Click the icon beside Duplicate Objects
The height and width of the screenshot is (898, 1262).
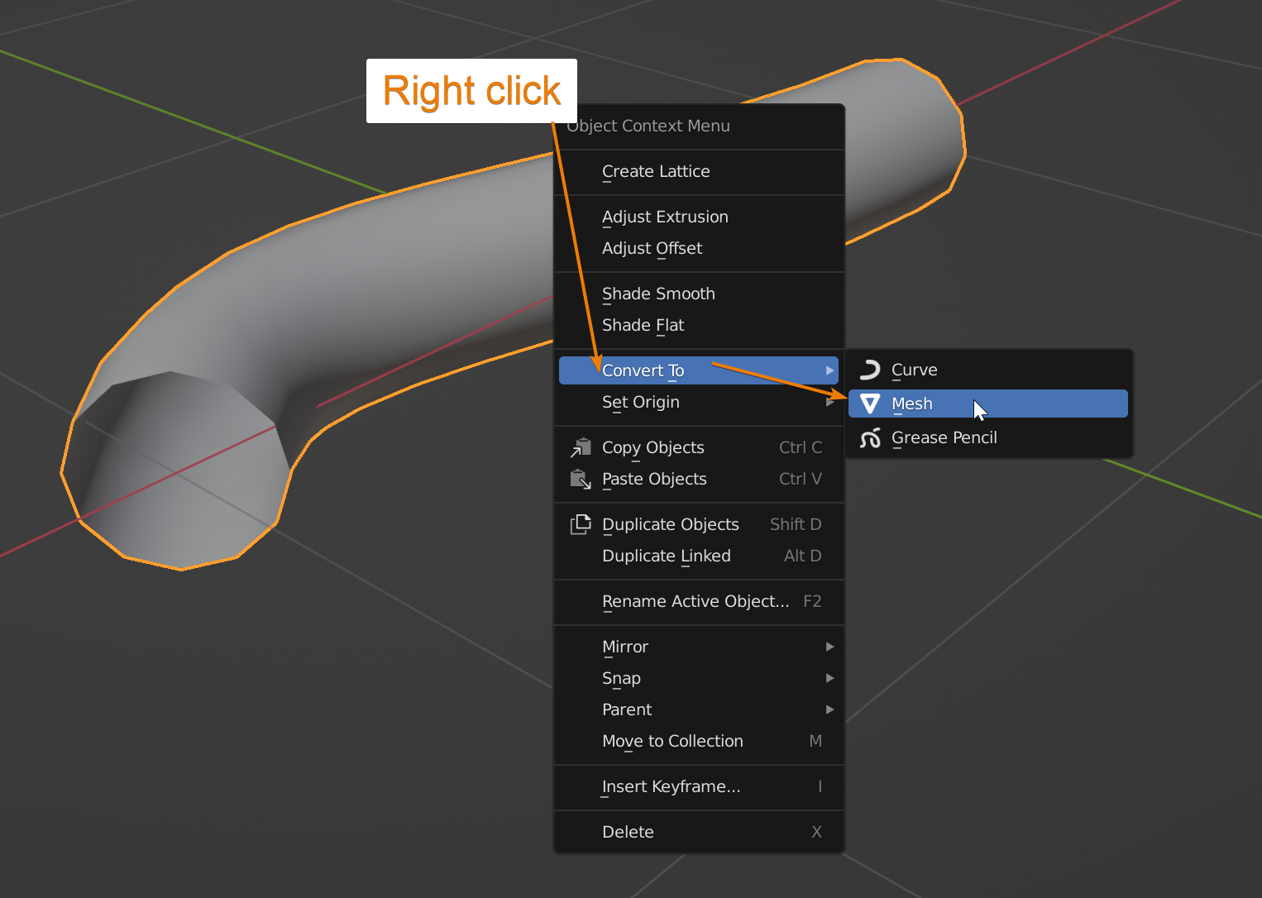(x=581, y=524)
